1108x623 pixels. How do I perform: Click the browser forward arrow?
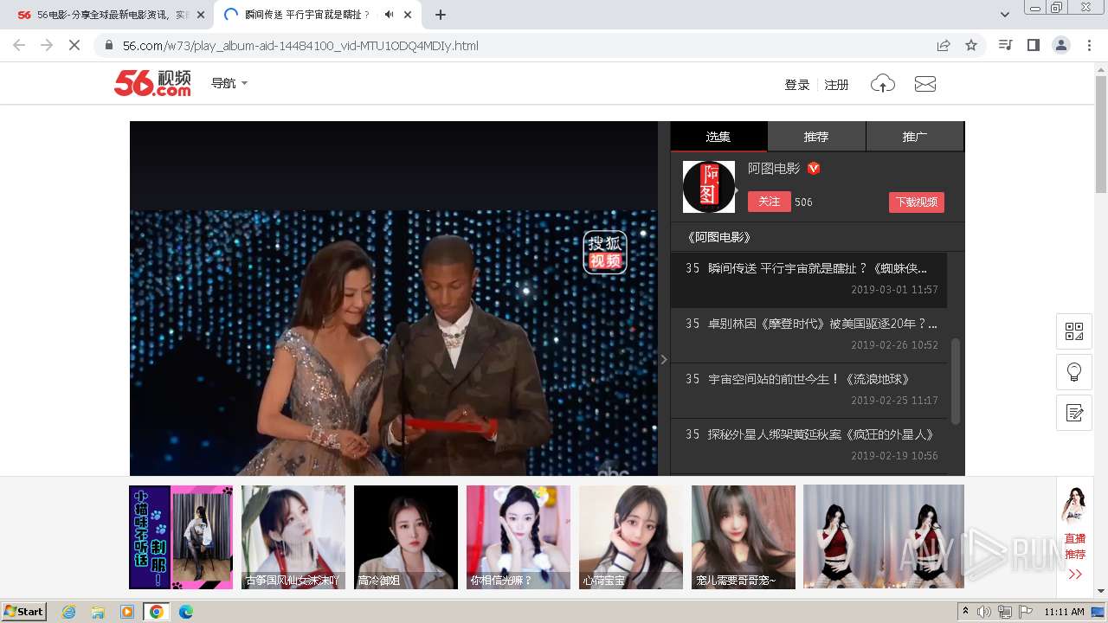point(47,45)
